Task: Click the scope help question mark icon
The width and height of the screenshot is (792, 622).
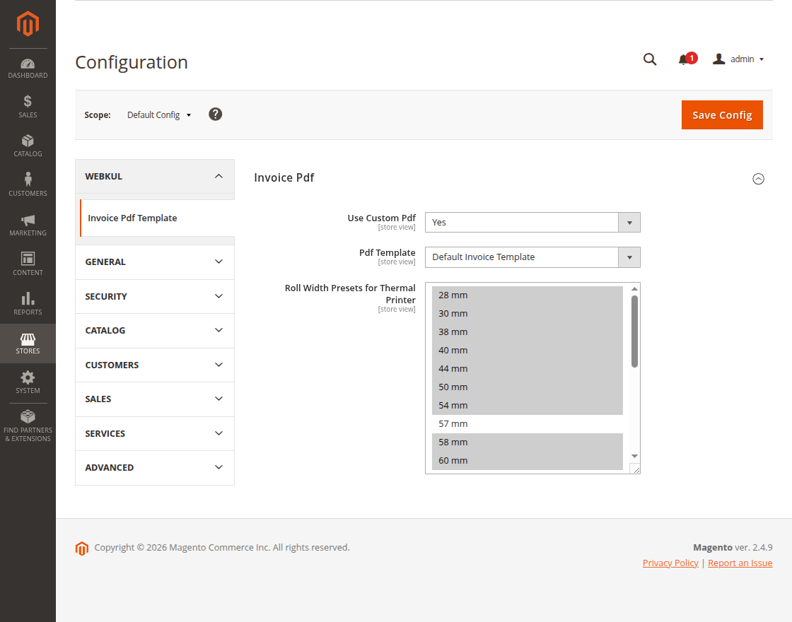Action: click(x=215, y=114)
